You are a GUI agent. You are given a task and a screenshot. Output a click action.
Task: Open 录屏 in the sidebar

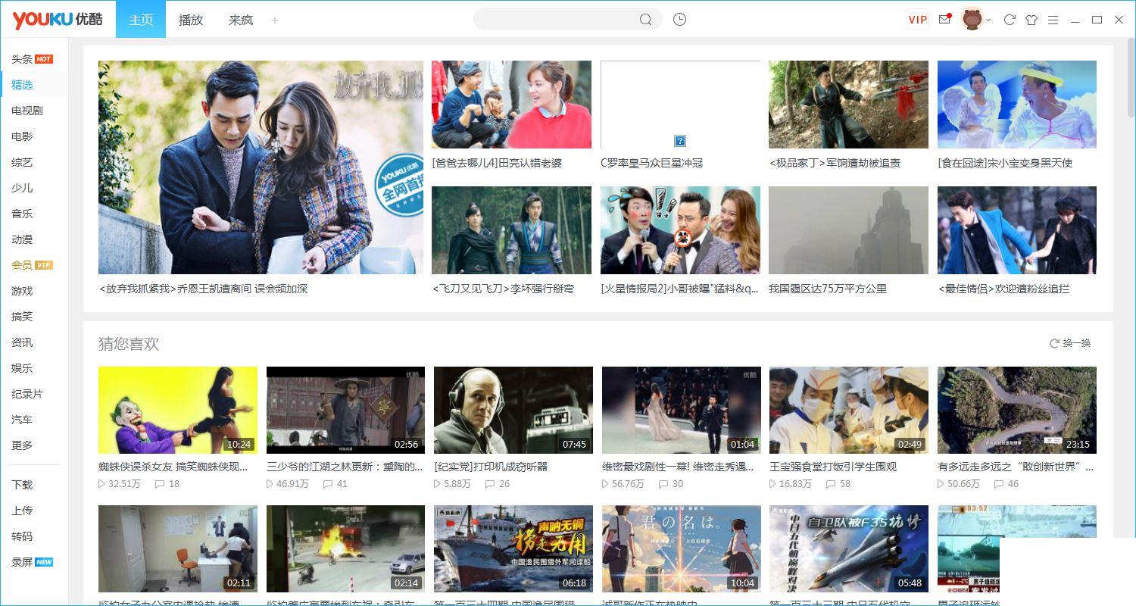tap(33, 562)
